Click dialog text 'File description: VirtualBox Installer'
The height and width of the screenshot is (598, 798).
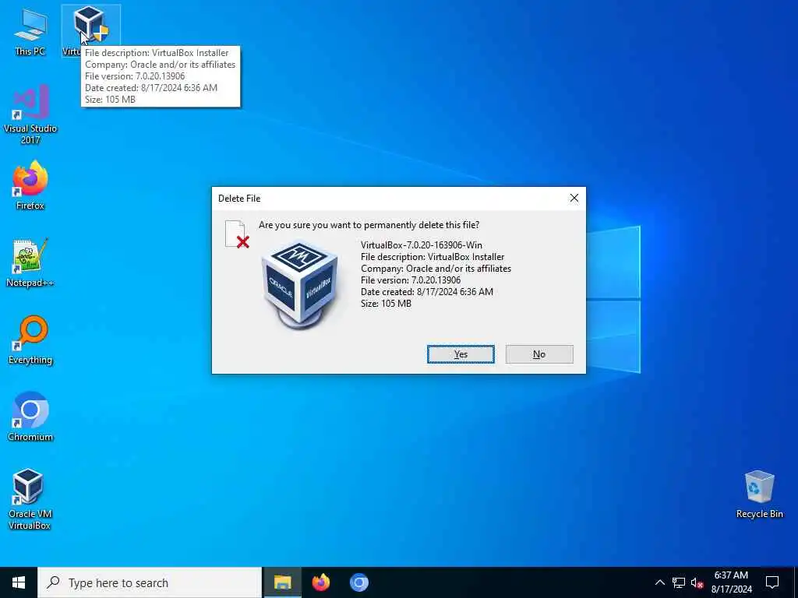pyautogui.click(x=433, y=257)
